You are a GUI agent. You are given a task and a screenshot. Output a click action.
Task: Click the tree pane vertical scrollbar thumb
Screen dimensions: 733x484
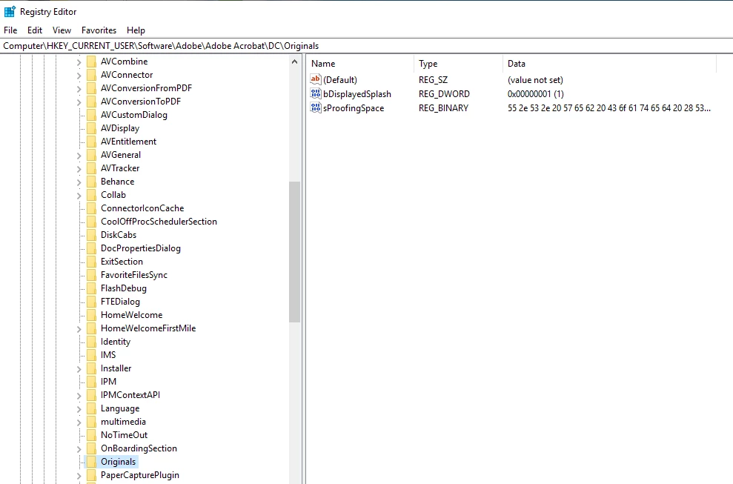tap(294, 251)
